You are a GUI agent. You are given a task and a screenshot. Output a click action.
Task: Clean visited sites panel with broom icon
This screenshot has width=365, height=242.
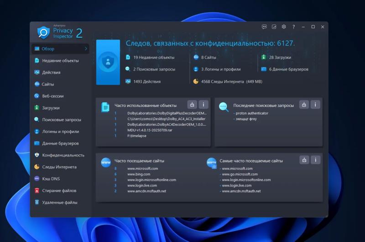click(304, 160)
